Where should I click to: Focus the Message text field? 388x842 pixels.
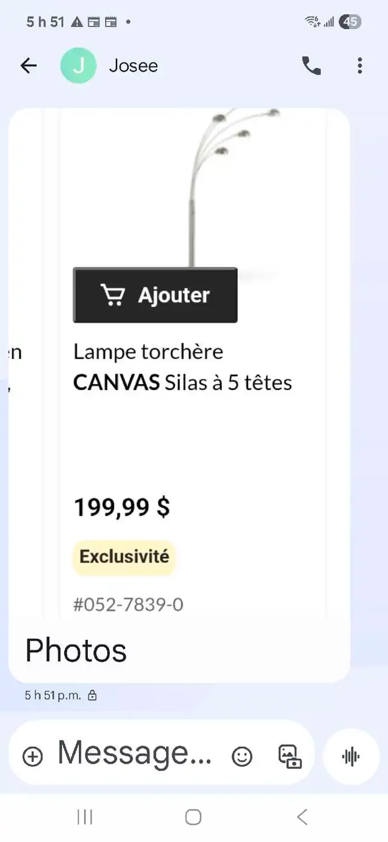click(x=135, y=754)
